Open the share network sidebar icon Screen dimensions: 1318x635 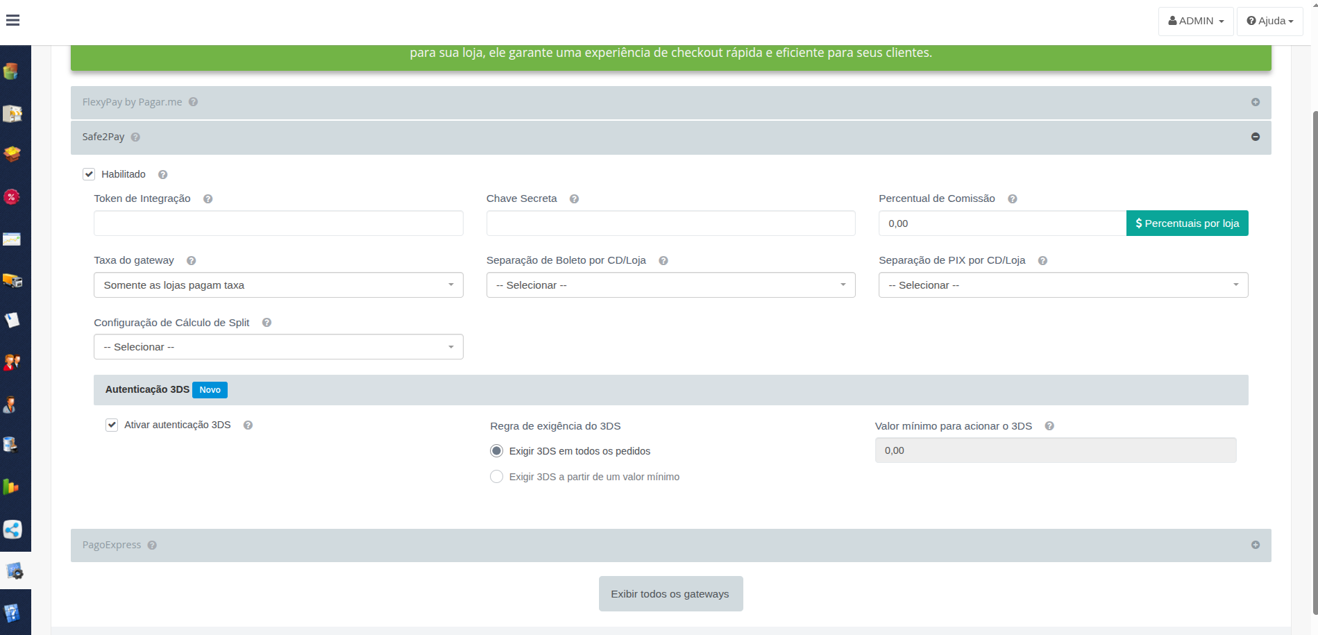(12, 530)
